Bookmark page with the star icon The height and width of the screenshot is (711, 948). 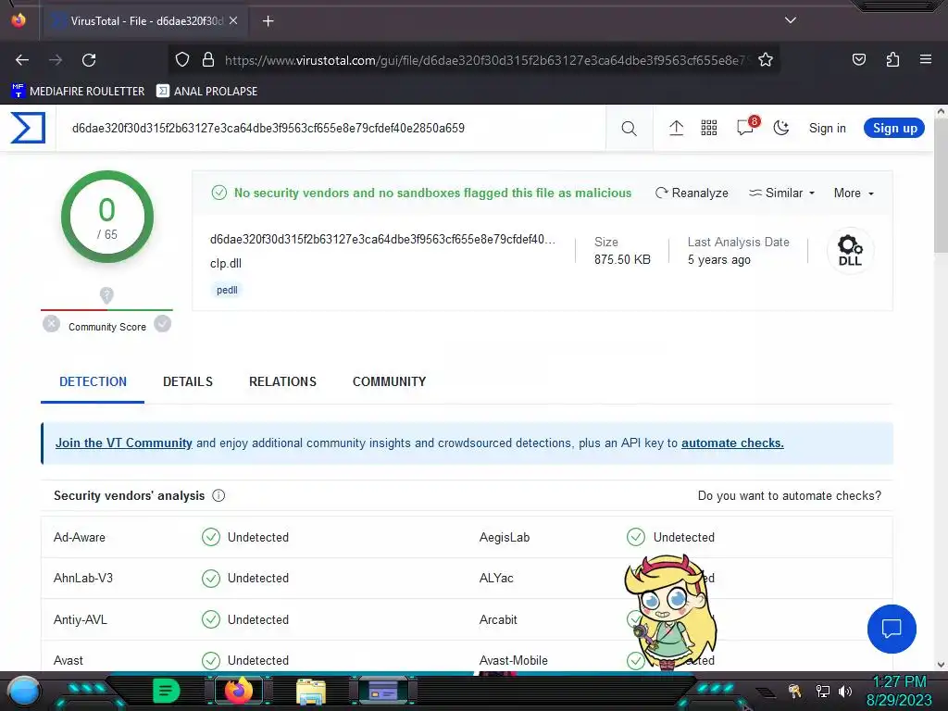[x=766, y=60]
